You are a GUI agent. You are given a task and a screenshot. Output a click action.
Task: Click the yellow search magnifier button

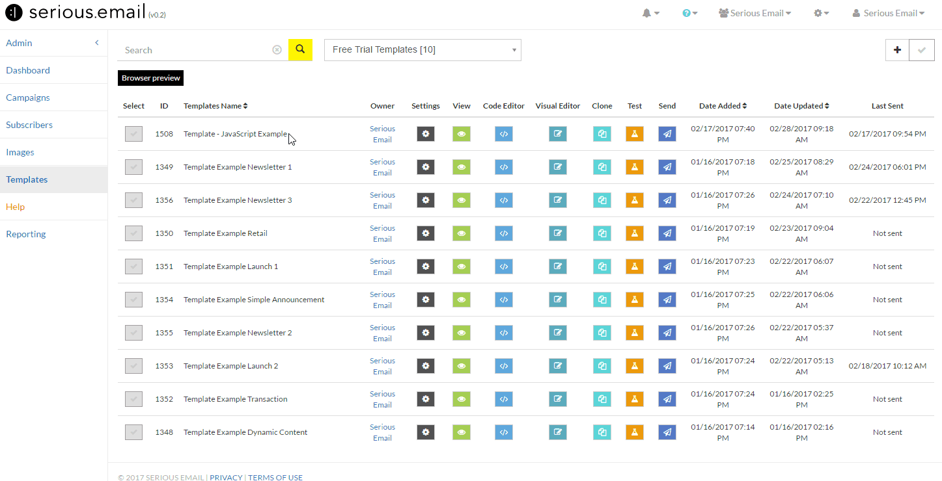300,49
